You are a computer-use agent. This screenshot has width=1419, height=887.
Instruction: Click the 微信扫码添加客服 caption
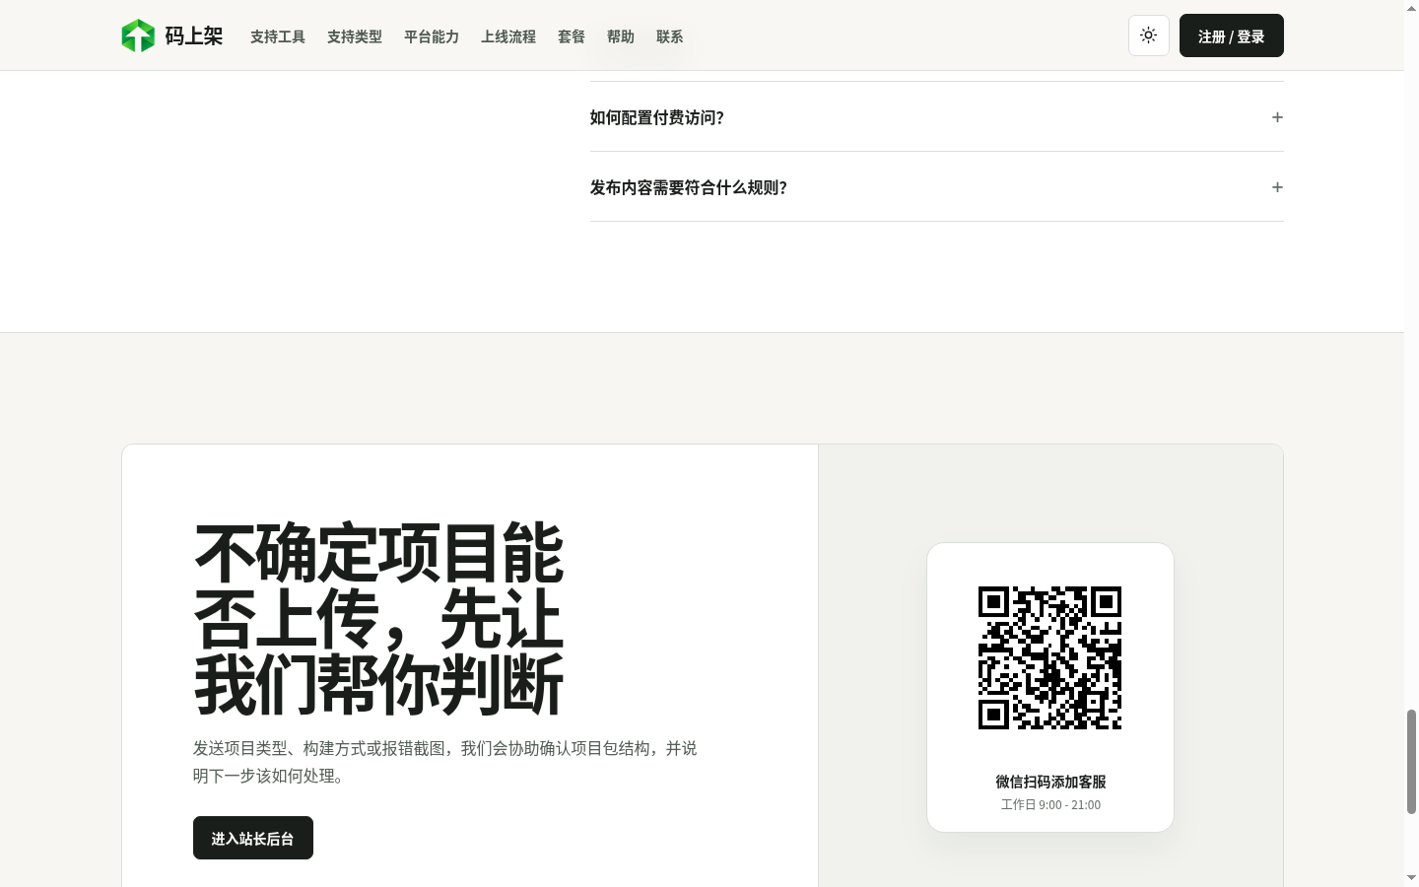(1050, 782)
